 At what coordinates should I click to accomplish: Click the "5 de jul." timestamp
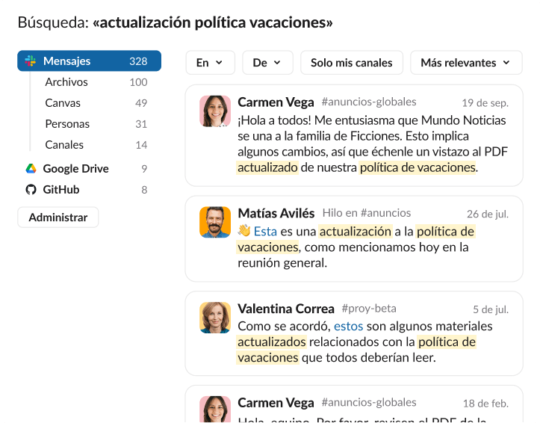point(491,309)
